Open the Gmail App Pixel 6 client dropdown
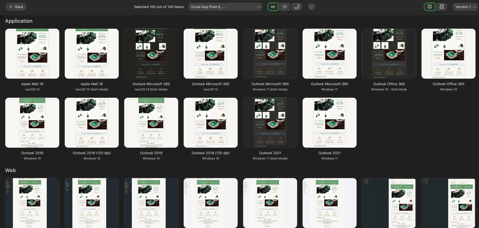This screenshot has width=479, height=228. pos(225,7)
